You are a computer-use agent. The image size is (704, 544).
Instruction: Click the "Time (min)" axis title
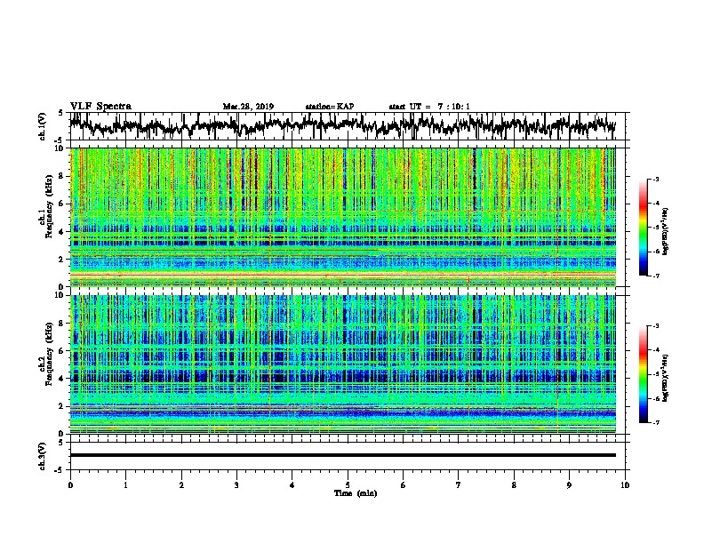[356, 493]
